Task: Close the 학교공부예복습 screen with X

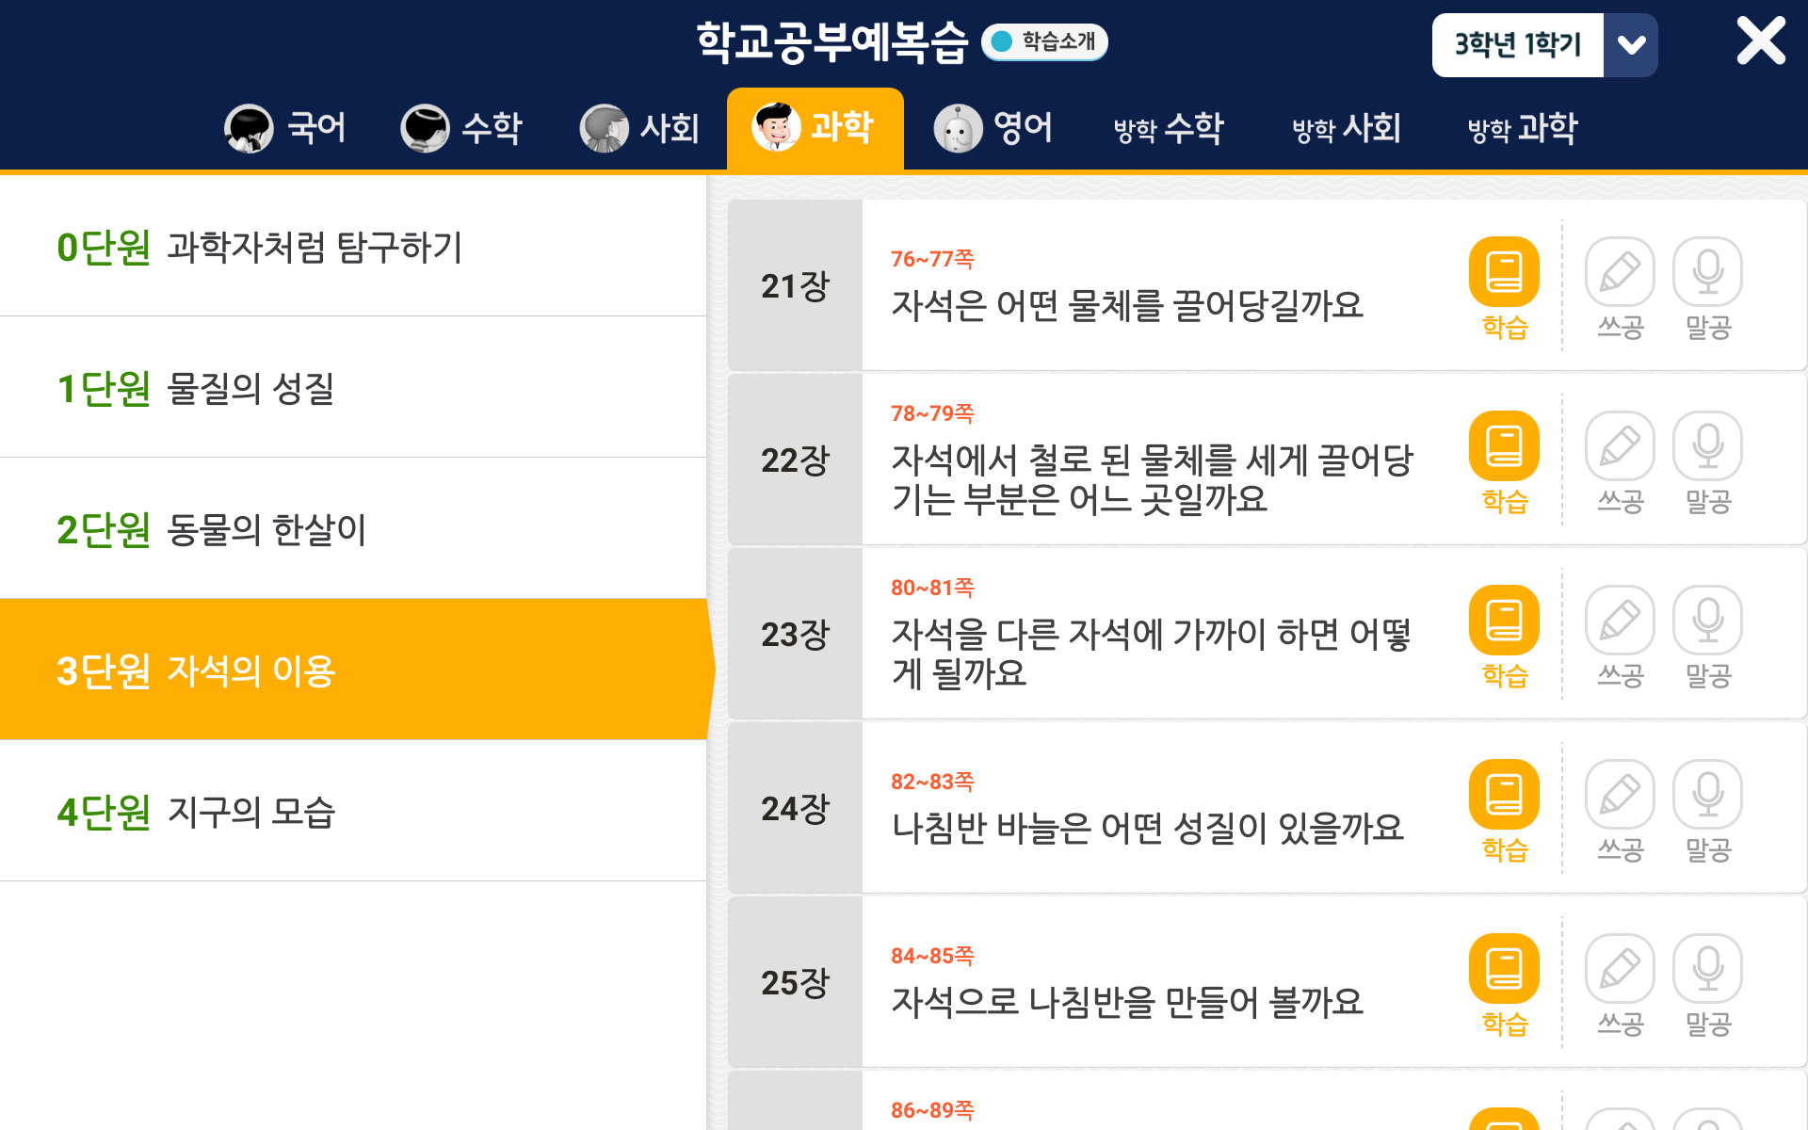Action: (x=1760, y=41)
